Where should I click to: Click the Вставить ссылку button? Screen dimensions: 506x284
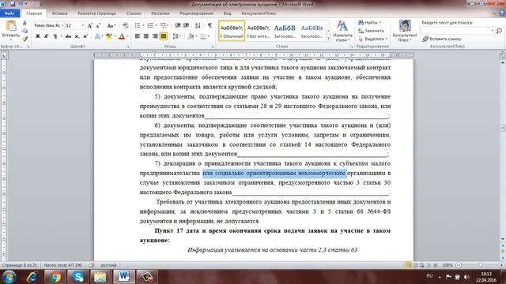441,39
